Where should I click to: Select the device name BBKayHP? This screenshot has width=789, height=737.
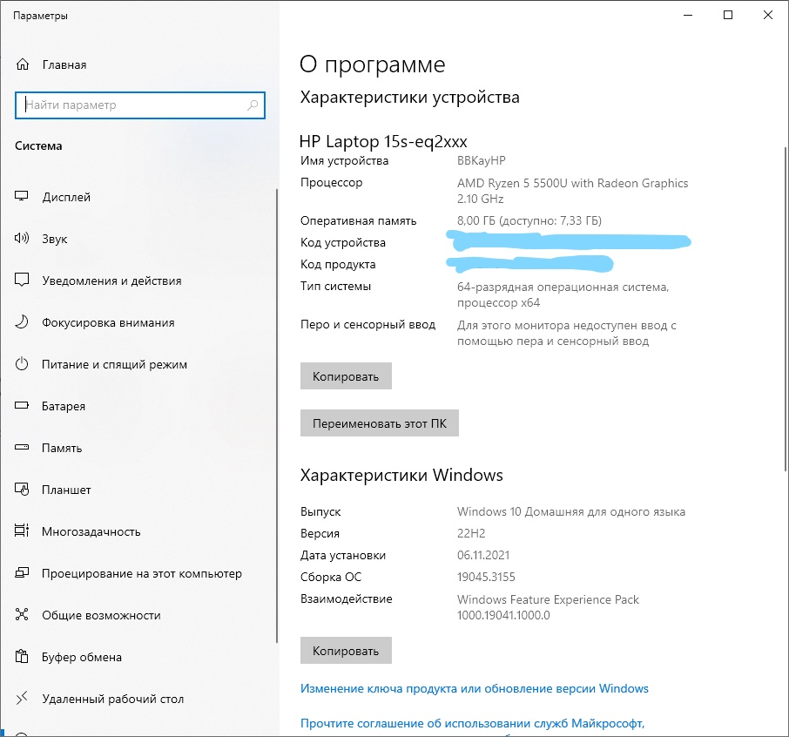pyautogui.click(x=481, y=160)
